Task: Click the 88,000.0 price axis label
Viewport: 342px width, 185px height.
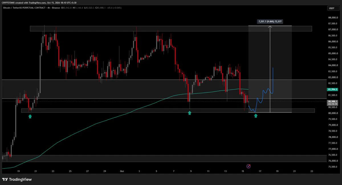Action: [x=333, y=18]
